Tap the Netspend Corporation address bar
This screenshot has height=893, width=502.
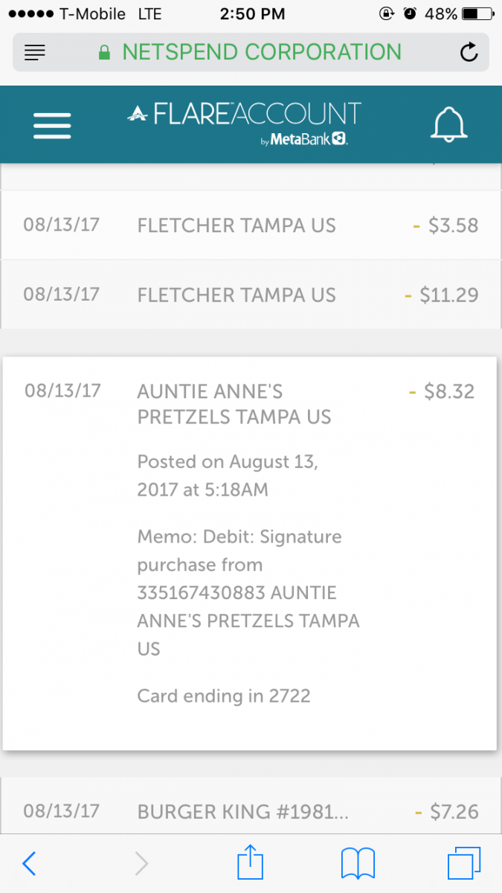[x=251, y=52]
